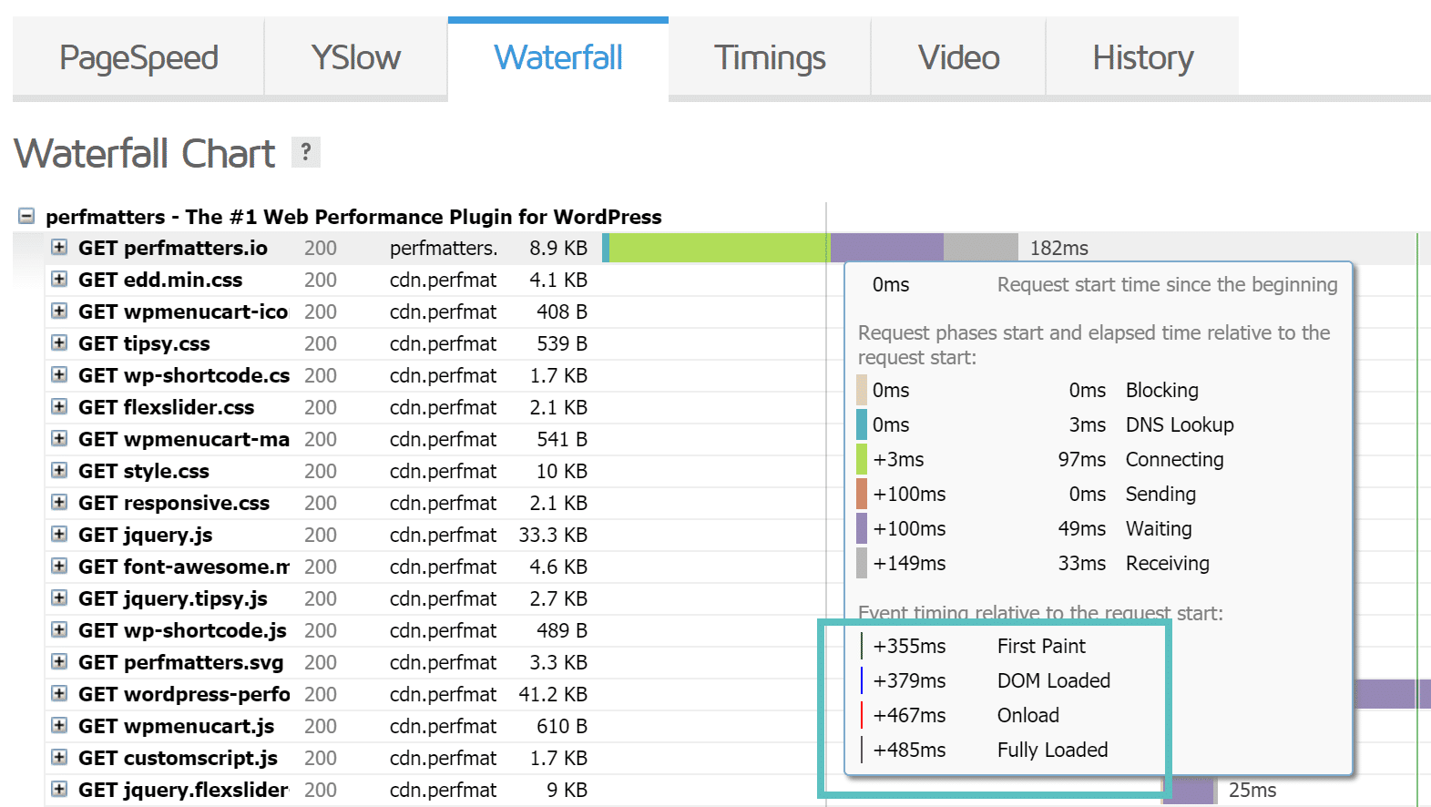The width and height of the screenshot is (1431, 807).
Task: Expand the GET jquery.js request details
Action: (x=59, y=535)
